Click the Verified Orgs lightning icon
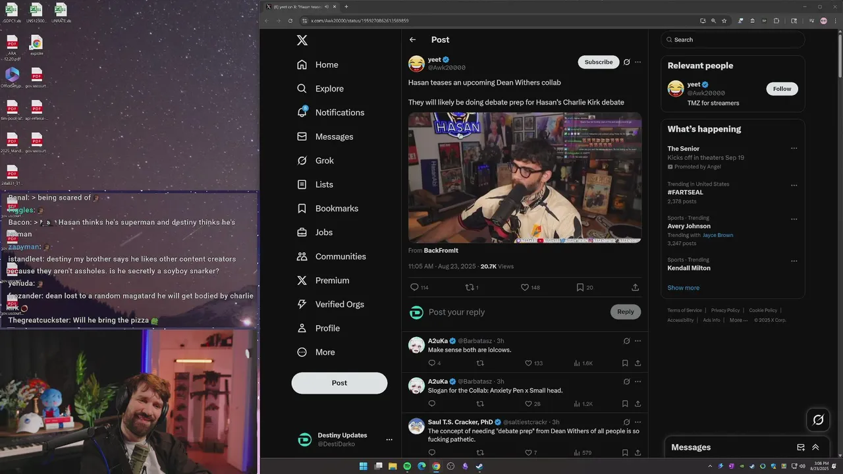Viewport: 843px width, 474px height. tap(302, 304)
